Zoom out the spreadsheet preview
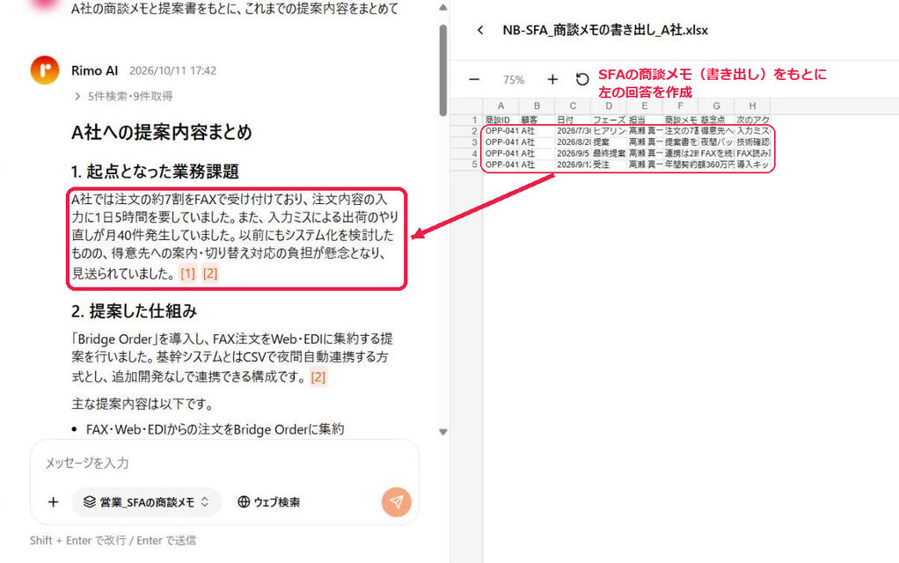 [474, 80]
